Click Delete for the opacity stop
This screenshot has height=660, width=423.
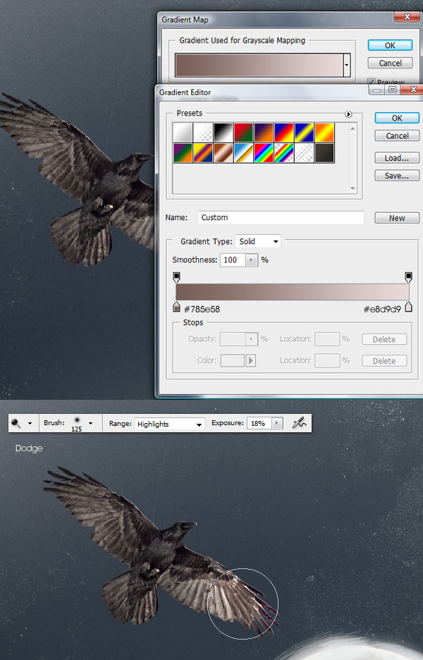[384, 339]
